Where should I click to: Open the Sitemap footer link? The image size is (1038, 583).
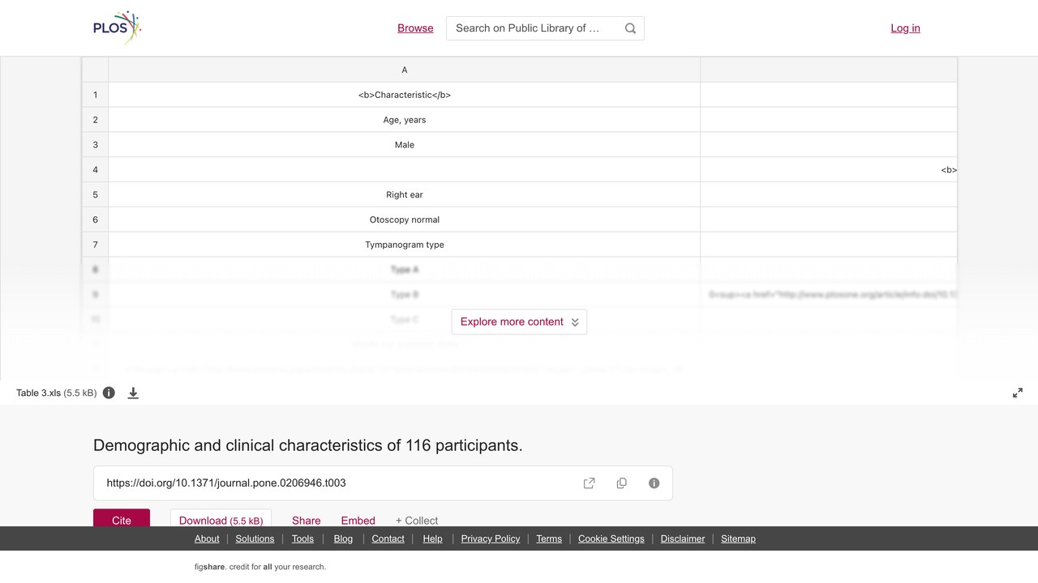pos(738,538)
